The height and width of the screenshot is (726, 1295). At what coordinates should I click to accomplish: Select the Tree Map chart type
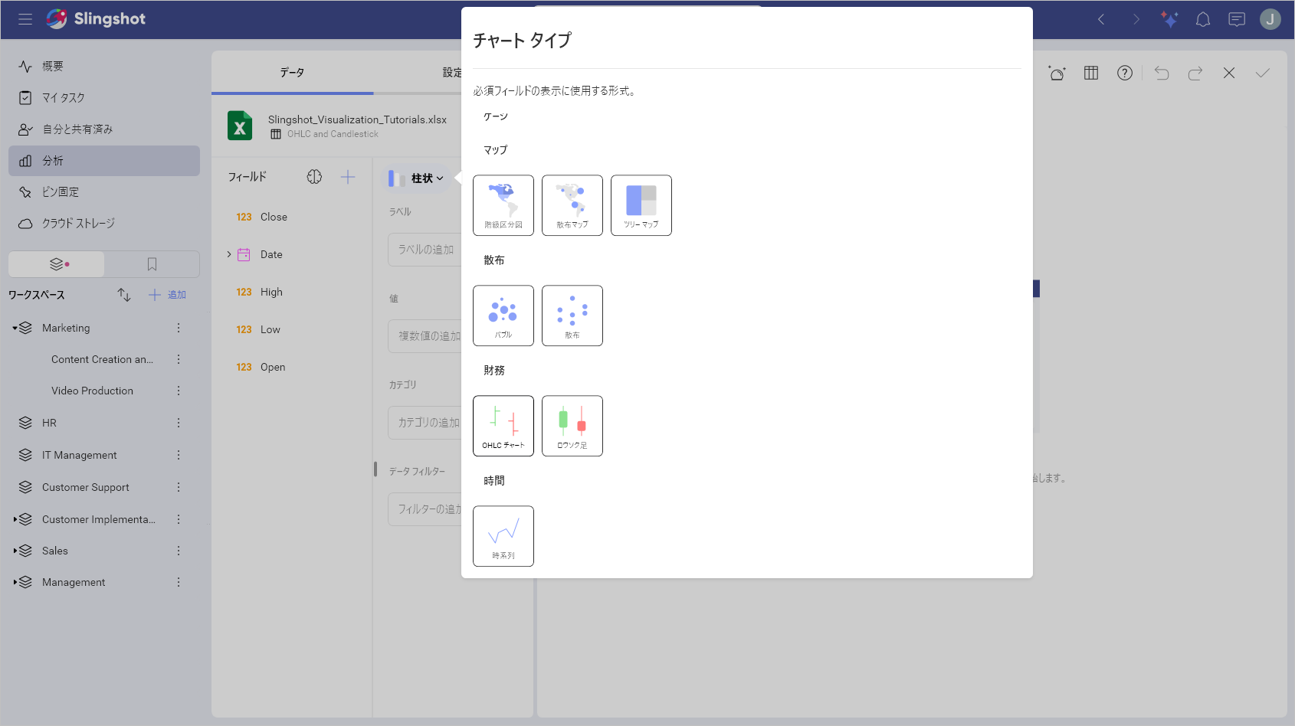(641, 205)
